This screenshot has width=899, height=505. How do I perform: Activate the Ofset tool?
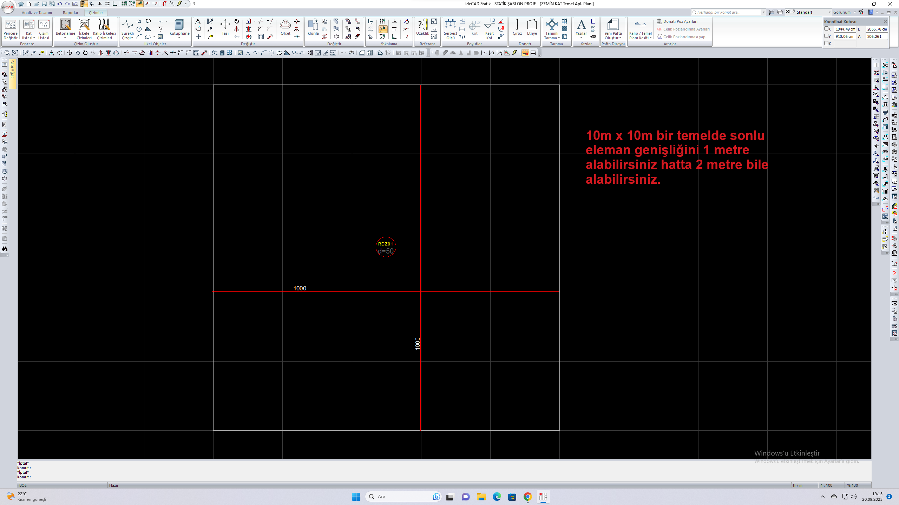285,27
